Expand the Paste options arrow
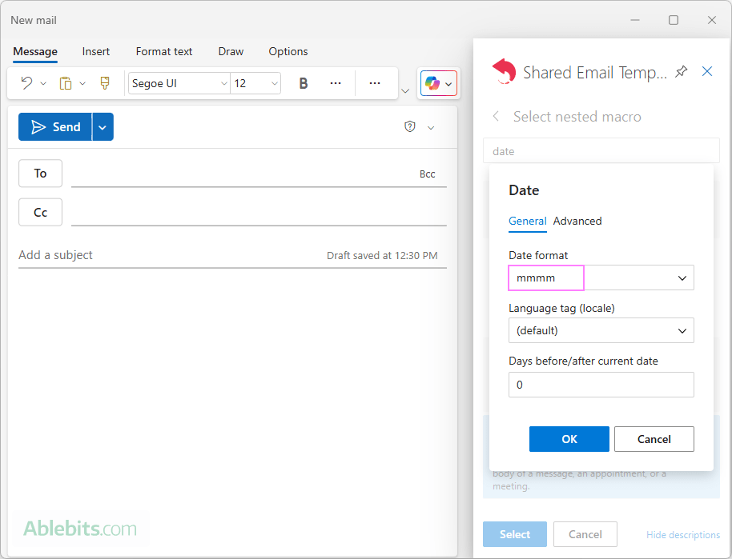This screenshot has height=559, width=732. click(x=82, y=83)
